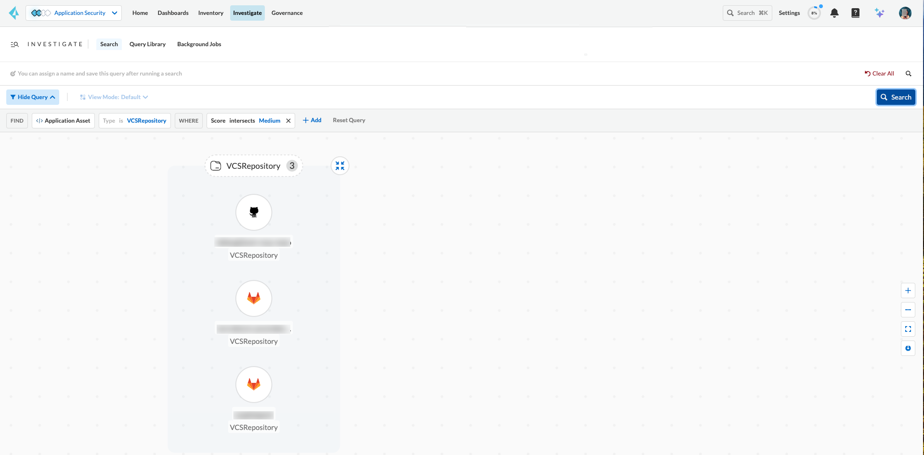The width and height of the screenshot is (924, 455).
Task: Click Reset Query
Action: pos(349,120)
